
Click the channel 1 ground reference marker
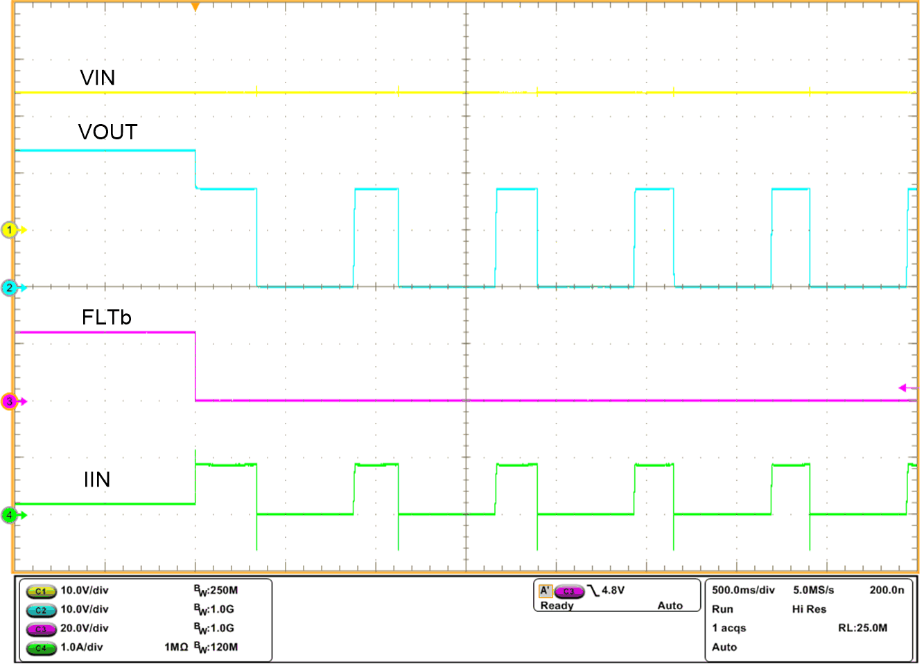10,229
